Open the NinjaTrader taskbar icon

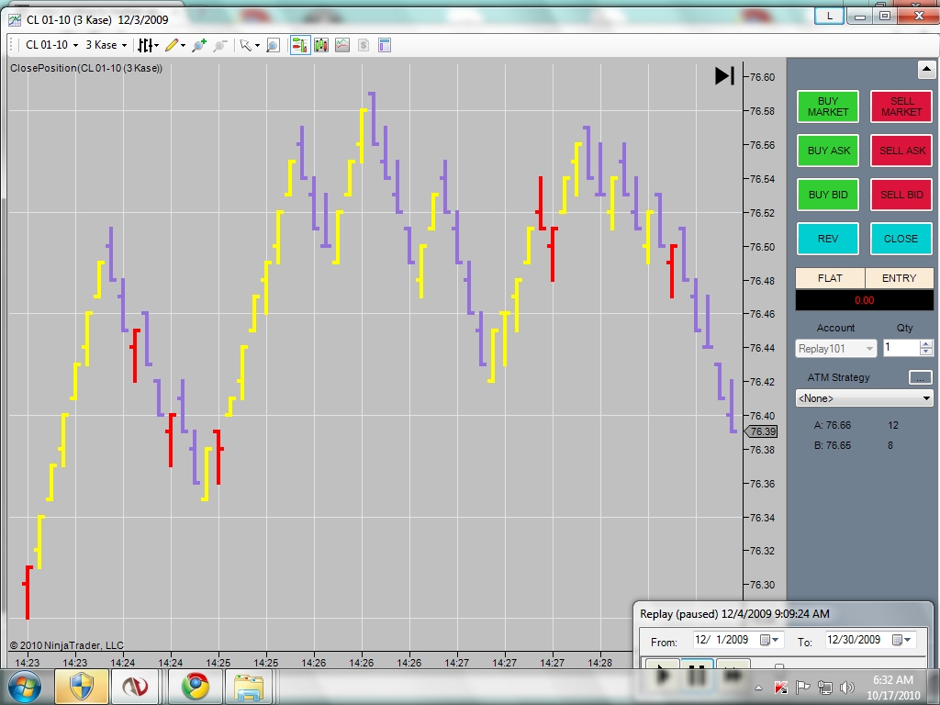136,687
